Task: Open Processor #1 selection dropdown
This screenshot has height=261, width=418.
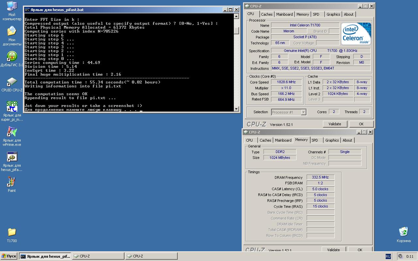Action: coord(303,112)
